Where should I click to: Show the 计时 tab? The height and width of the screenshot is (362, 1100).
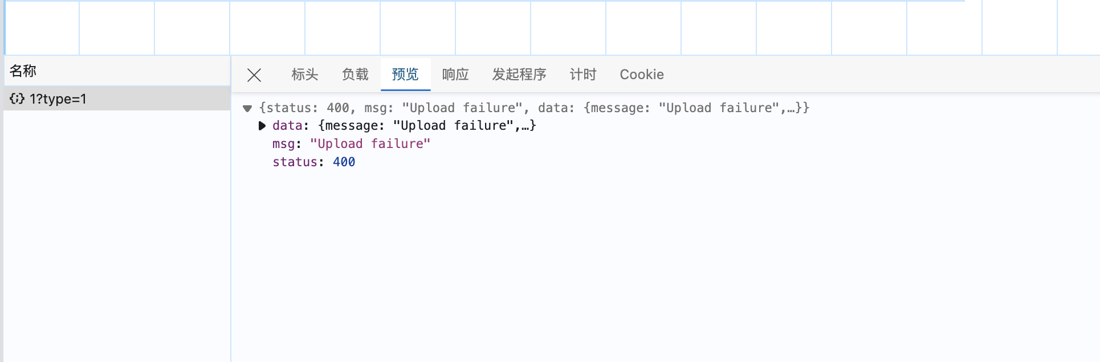point(583,75)
